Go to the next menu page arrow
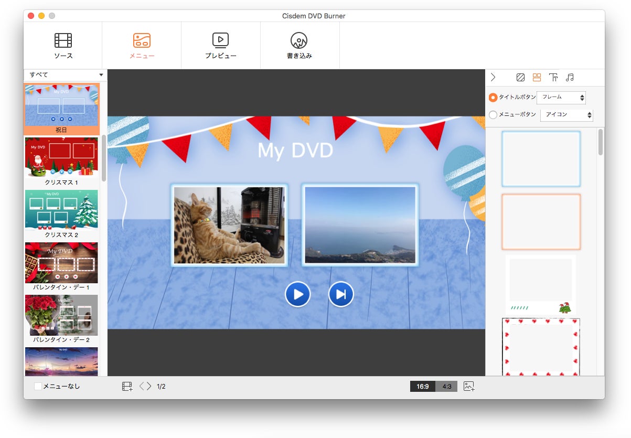This screenshot has width=631, height=438. (149, 387)
